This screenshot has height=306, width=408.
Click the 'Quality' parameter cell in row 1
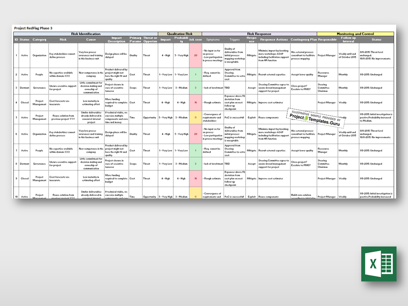point(135,55)
